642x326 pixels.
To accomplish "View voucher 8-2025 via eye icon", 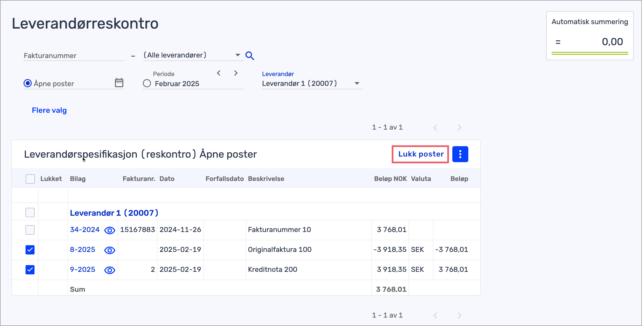I will pos(110,250).
